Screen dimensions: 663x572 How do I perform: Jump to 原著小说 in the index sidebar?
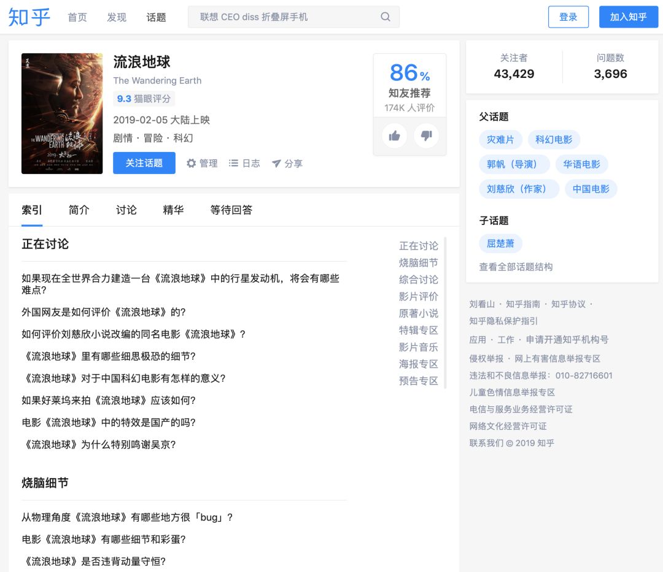419,313
